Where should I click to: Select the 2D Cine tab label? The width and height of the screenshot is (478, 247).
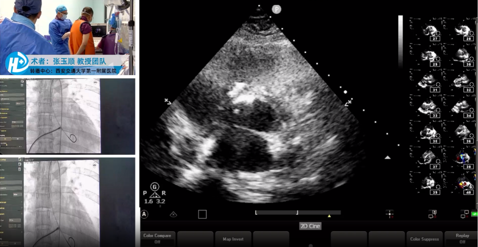pos(310,226)
